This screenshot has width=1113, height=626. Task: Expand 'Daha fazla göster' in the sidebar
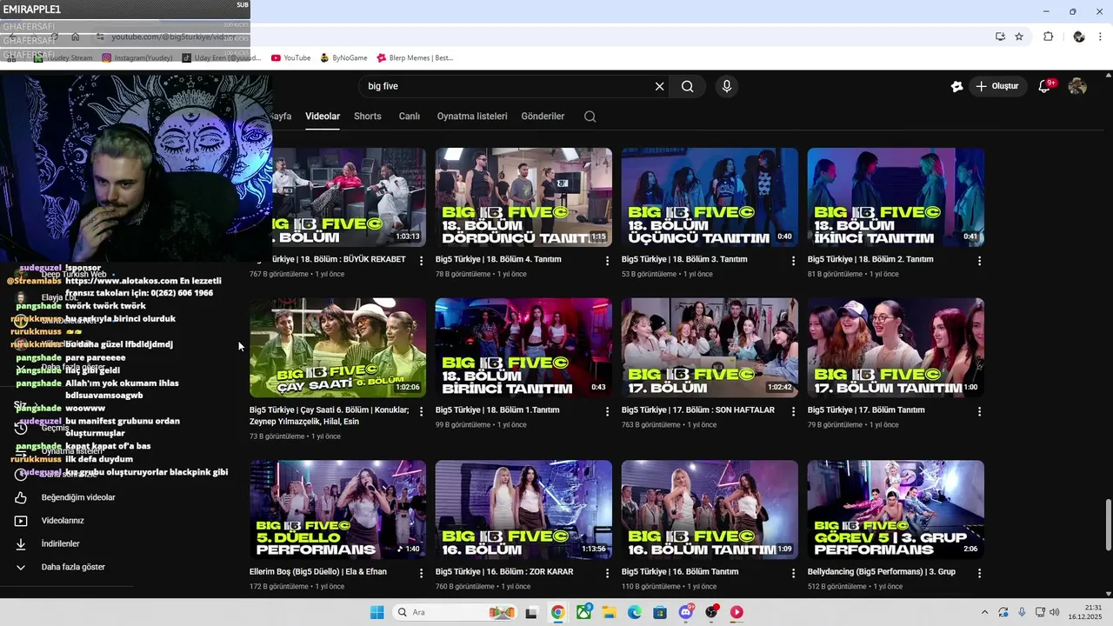pos(73,567)
